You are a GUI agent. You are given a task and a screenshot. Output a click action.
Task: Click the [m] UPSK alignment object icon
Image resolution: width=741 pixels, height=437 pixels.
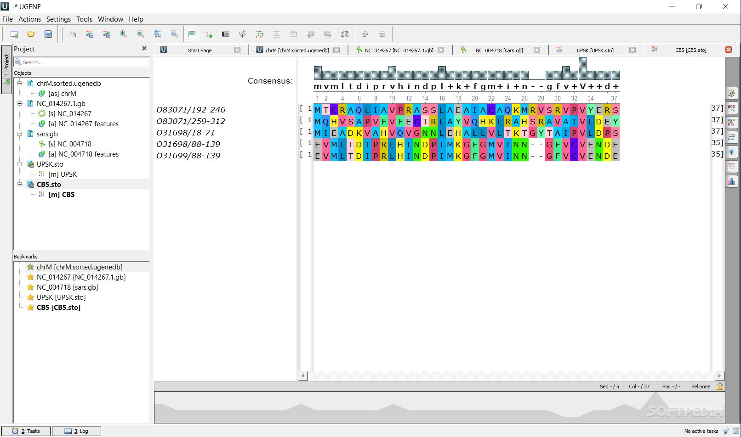(42, 174)
